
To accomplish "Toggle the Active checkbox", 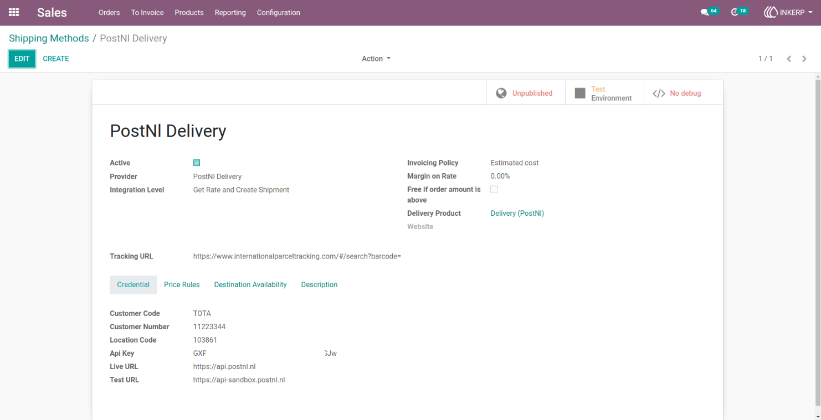I will pyautogui.click(x=197, y=163).
